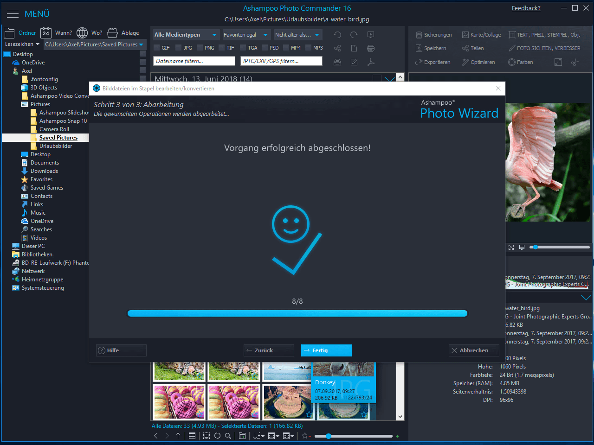Toggle the MP3 filter checkbox
This screenshot has width=594, height=445.
point(308,48)
